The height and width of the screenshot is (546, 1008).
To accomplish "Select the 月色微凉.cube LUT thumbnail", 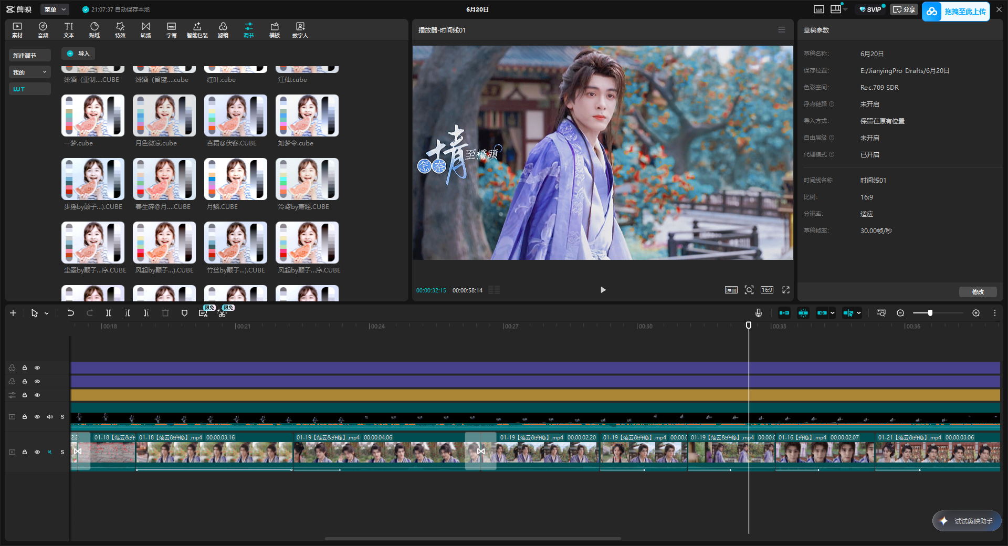I will (164, 115).
